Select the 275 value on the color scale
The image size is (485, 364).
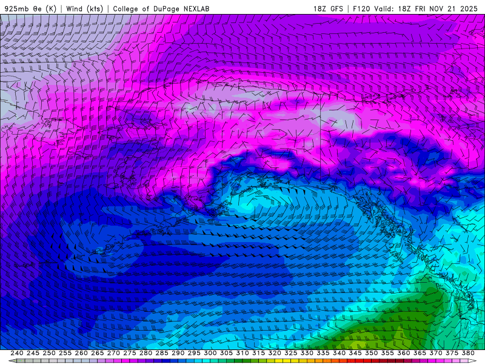click(130, 353)
